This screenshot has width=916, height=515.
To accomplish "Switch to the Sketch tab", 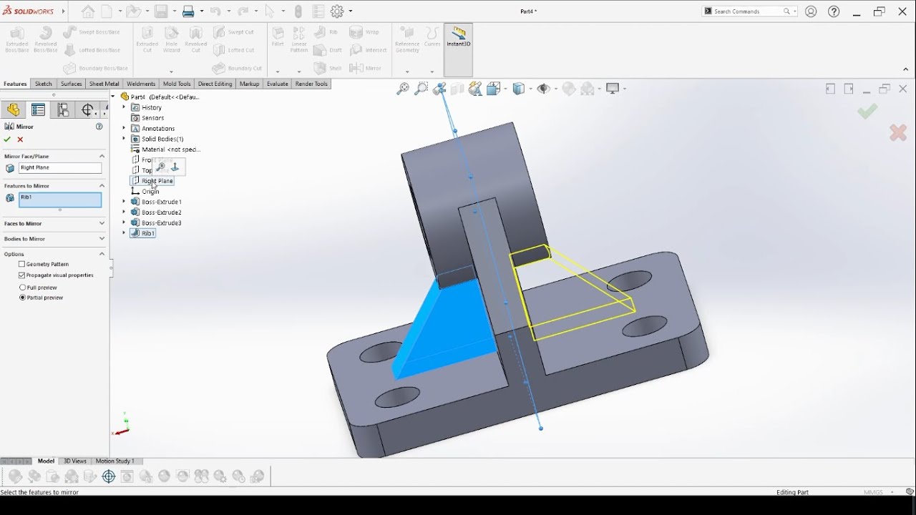I will point(44,84).
